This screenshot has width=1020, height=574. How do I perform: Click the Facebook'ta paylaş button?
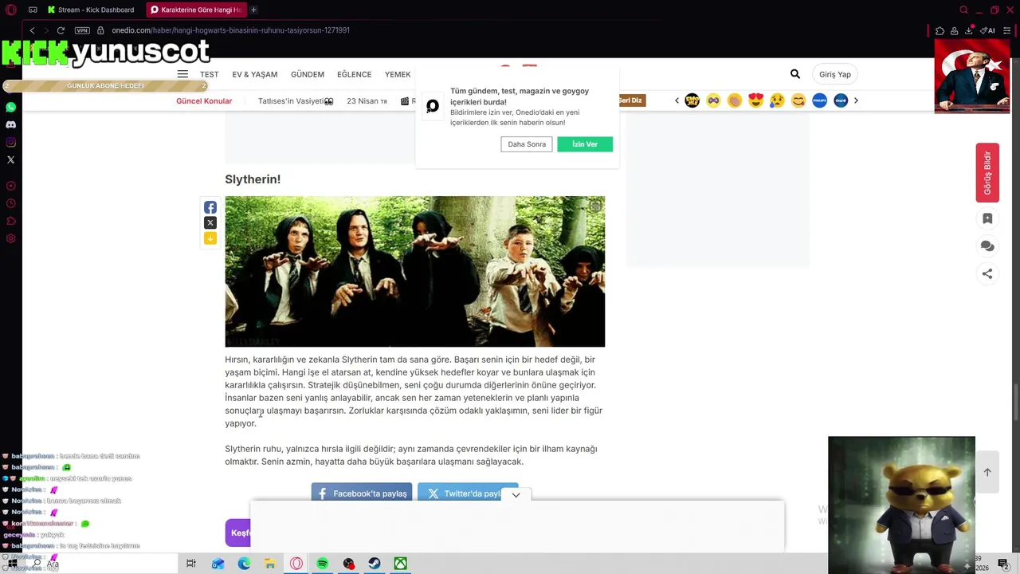coord(362,493)
